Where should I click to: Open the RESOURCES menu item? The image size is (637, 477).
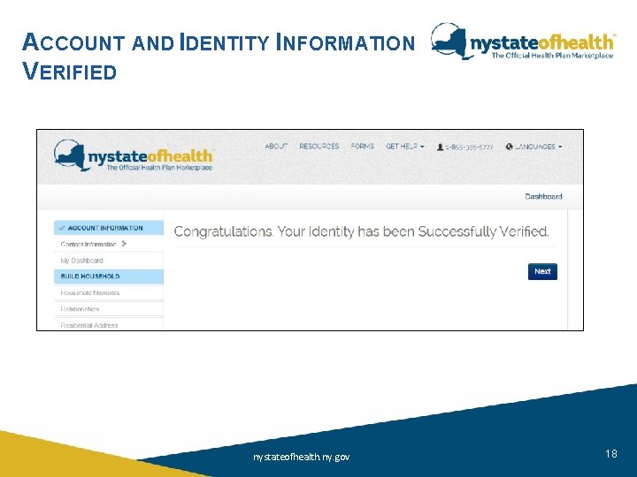click(318, 146)
